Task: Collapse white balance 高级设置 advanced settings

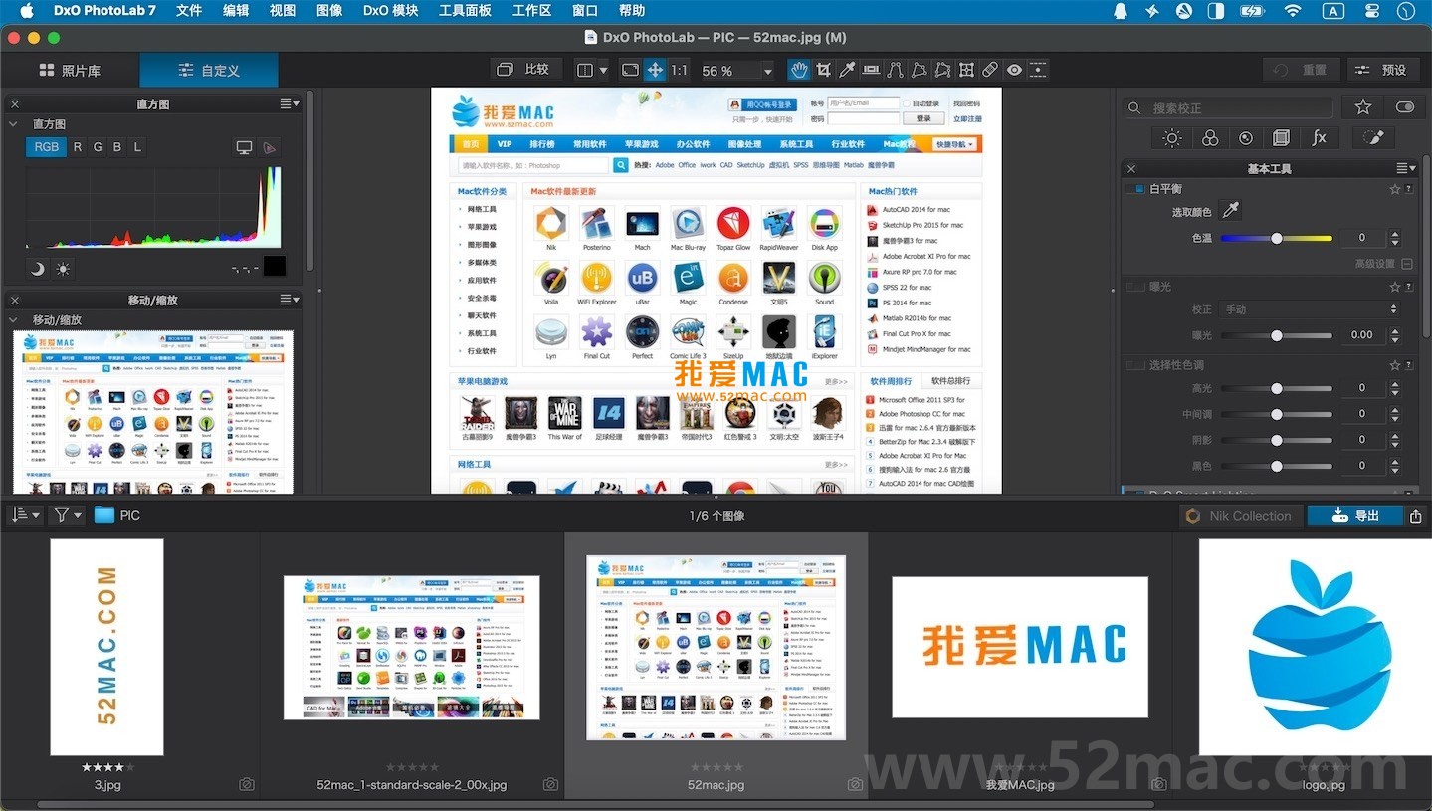Action: click(x=1407, y=264)
